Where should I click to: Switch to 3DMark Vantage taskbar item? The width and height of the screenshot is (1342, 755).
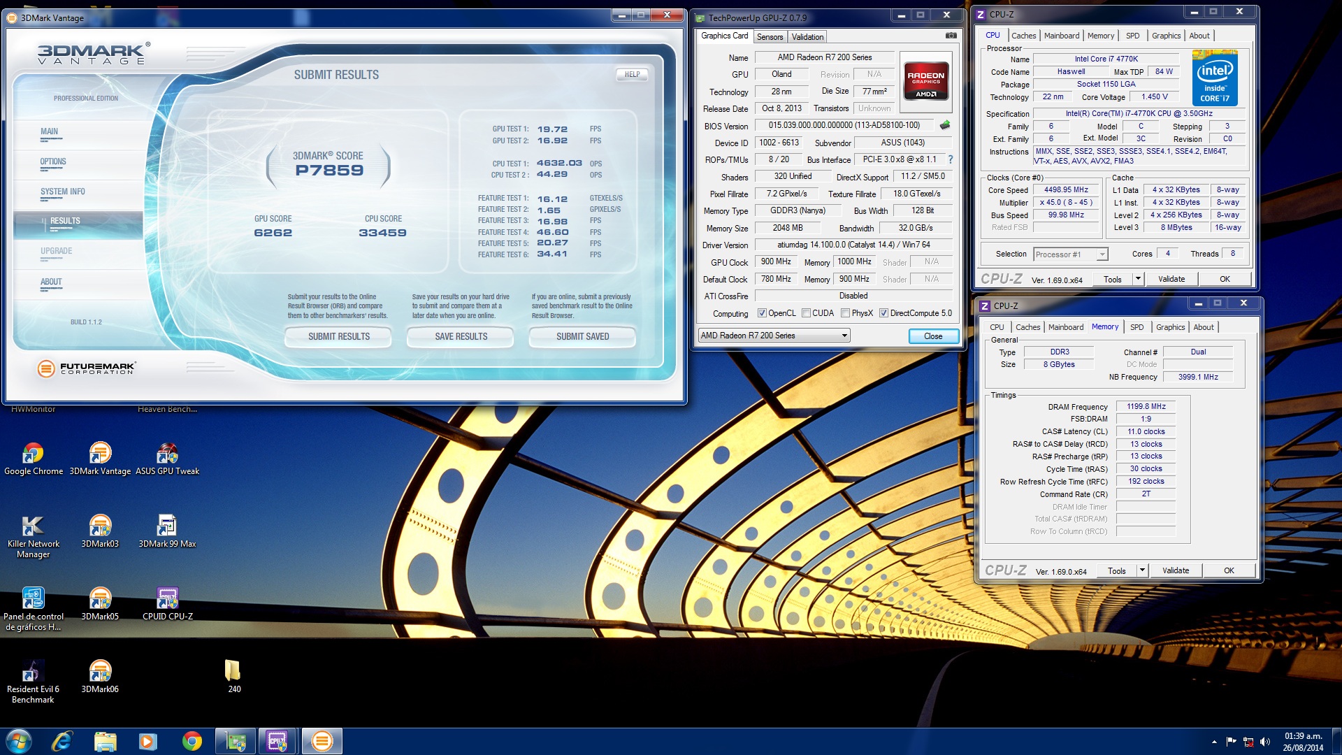point(322,741)
